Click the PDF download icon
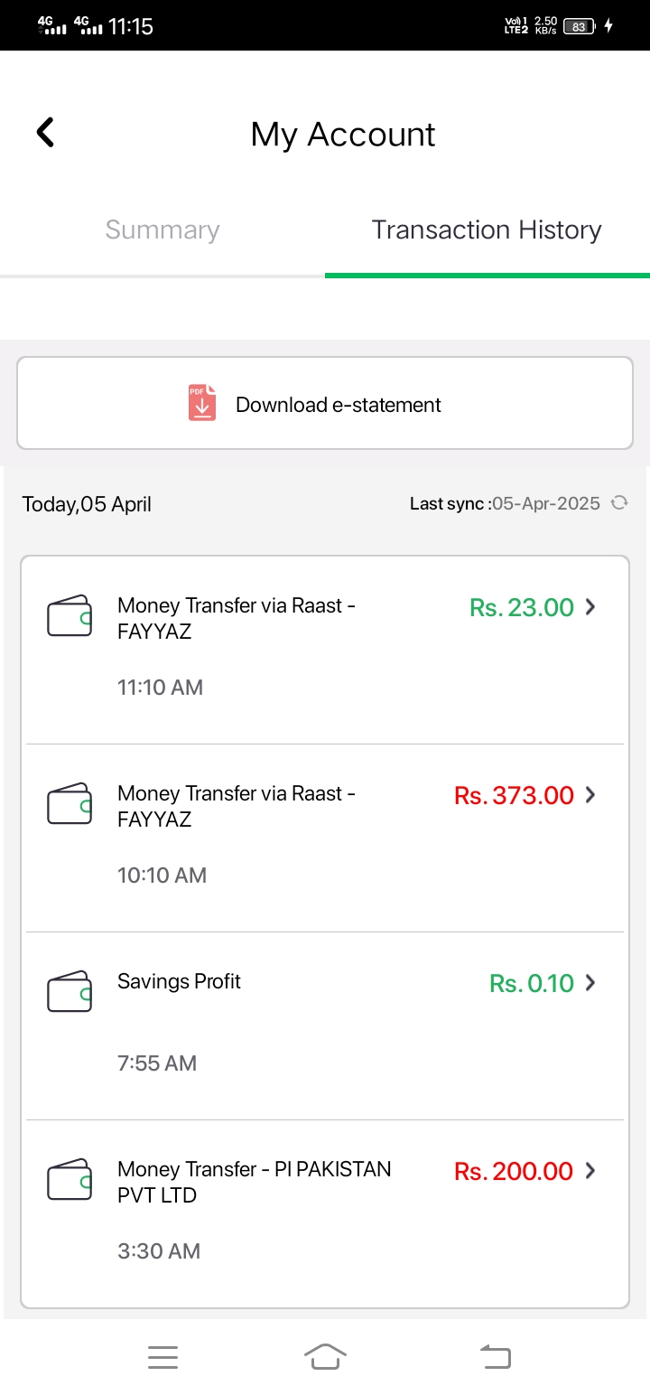This screenshot has width=650, height=1395. tap(202, 403)
